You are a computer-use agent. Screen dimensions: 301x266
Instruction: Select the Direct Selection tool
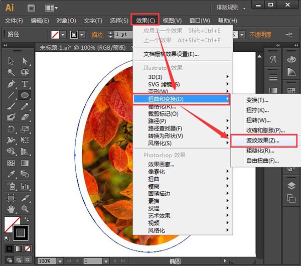point(25,61)
